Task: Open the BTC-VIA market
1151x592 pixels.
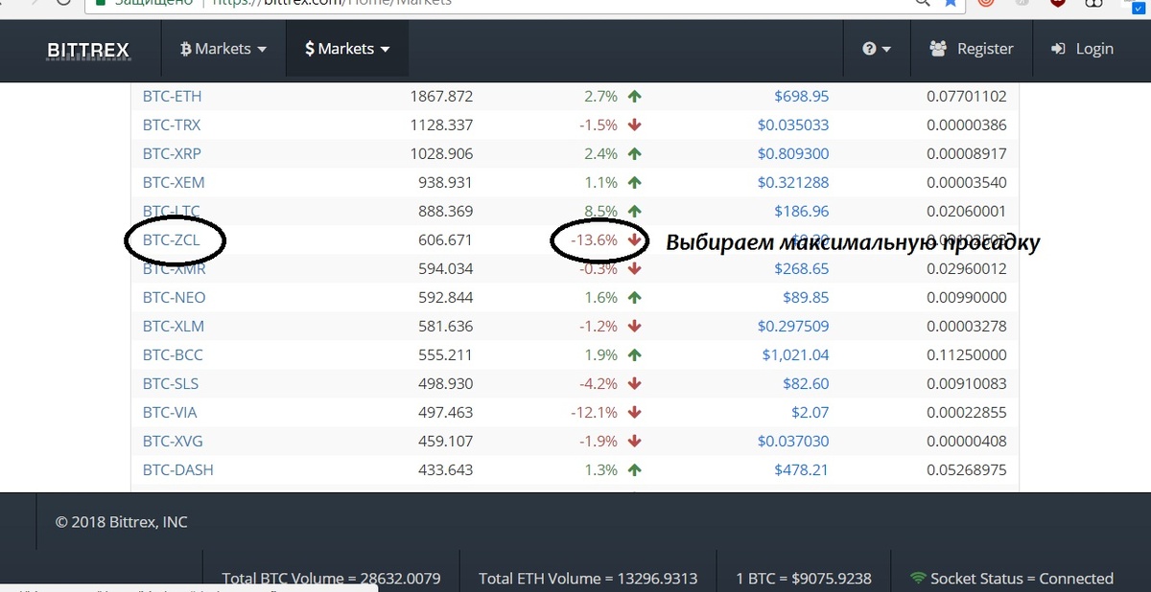Action: (170, 413)
